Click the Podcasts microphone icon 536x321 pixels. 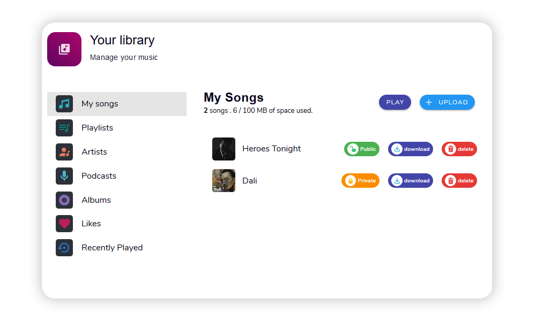tap(64, 176)
